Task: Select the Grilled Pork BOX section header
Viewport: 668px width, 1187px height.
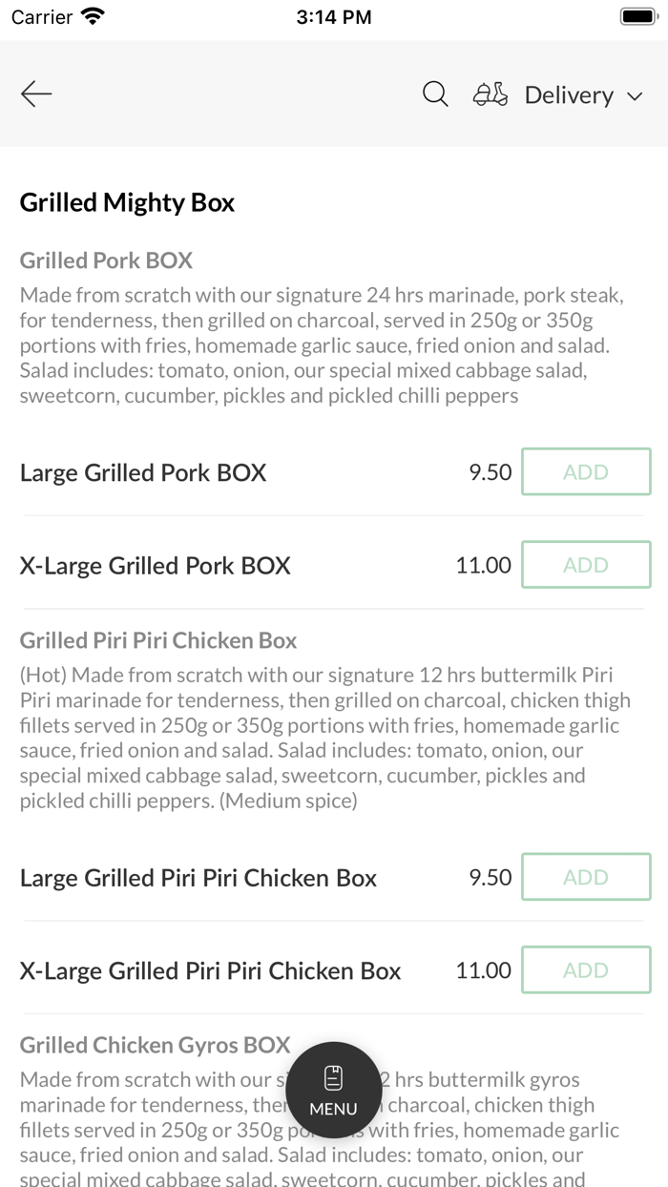Action: point(105,260)
